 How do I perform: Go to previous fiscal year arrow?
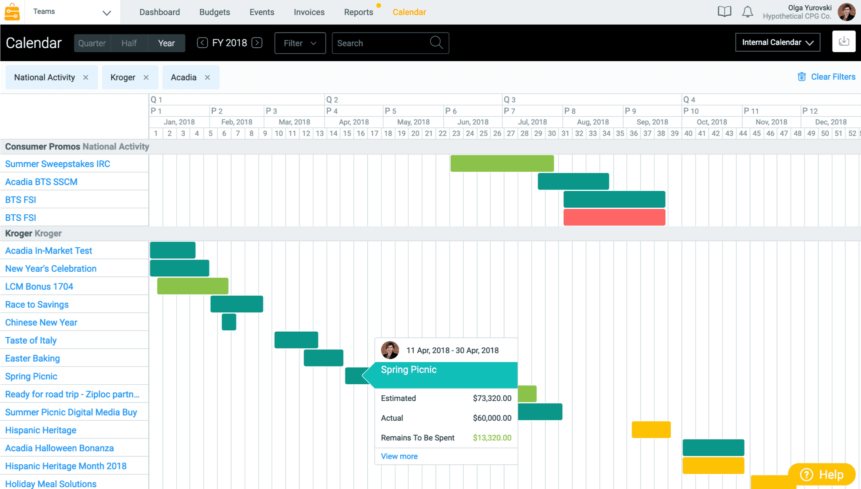pos(202,43)
